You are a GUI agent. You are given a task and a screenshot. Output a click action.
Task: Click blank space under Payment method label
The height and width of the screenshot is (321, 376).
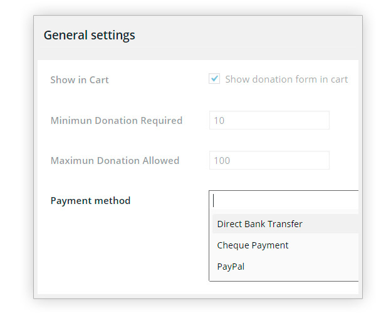[x=122, y=249]
